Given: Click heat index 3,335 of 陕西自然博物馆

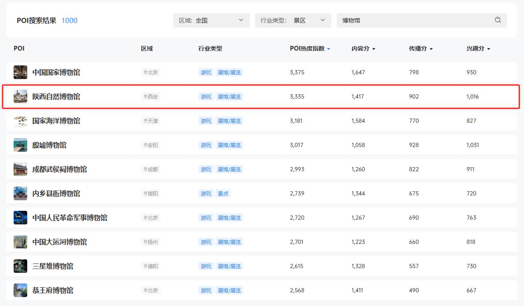Looking at the screenshot, I should click(297, 96).
